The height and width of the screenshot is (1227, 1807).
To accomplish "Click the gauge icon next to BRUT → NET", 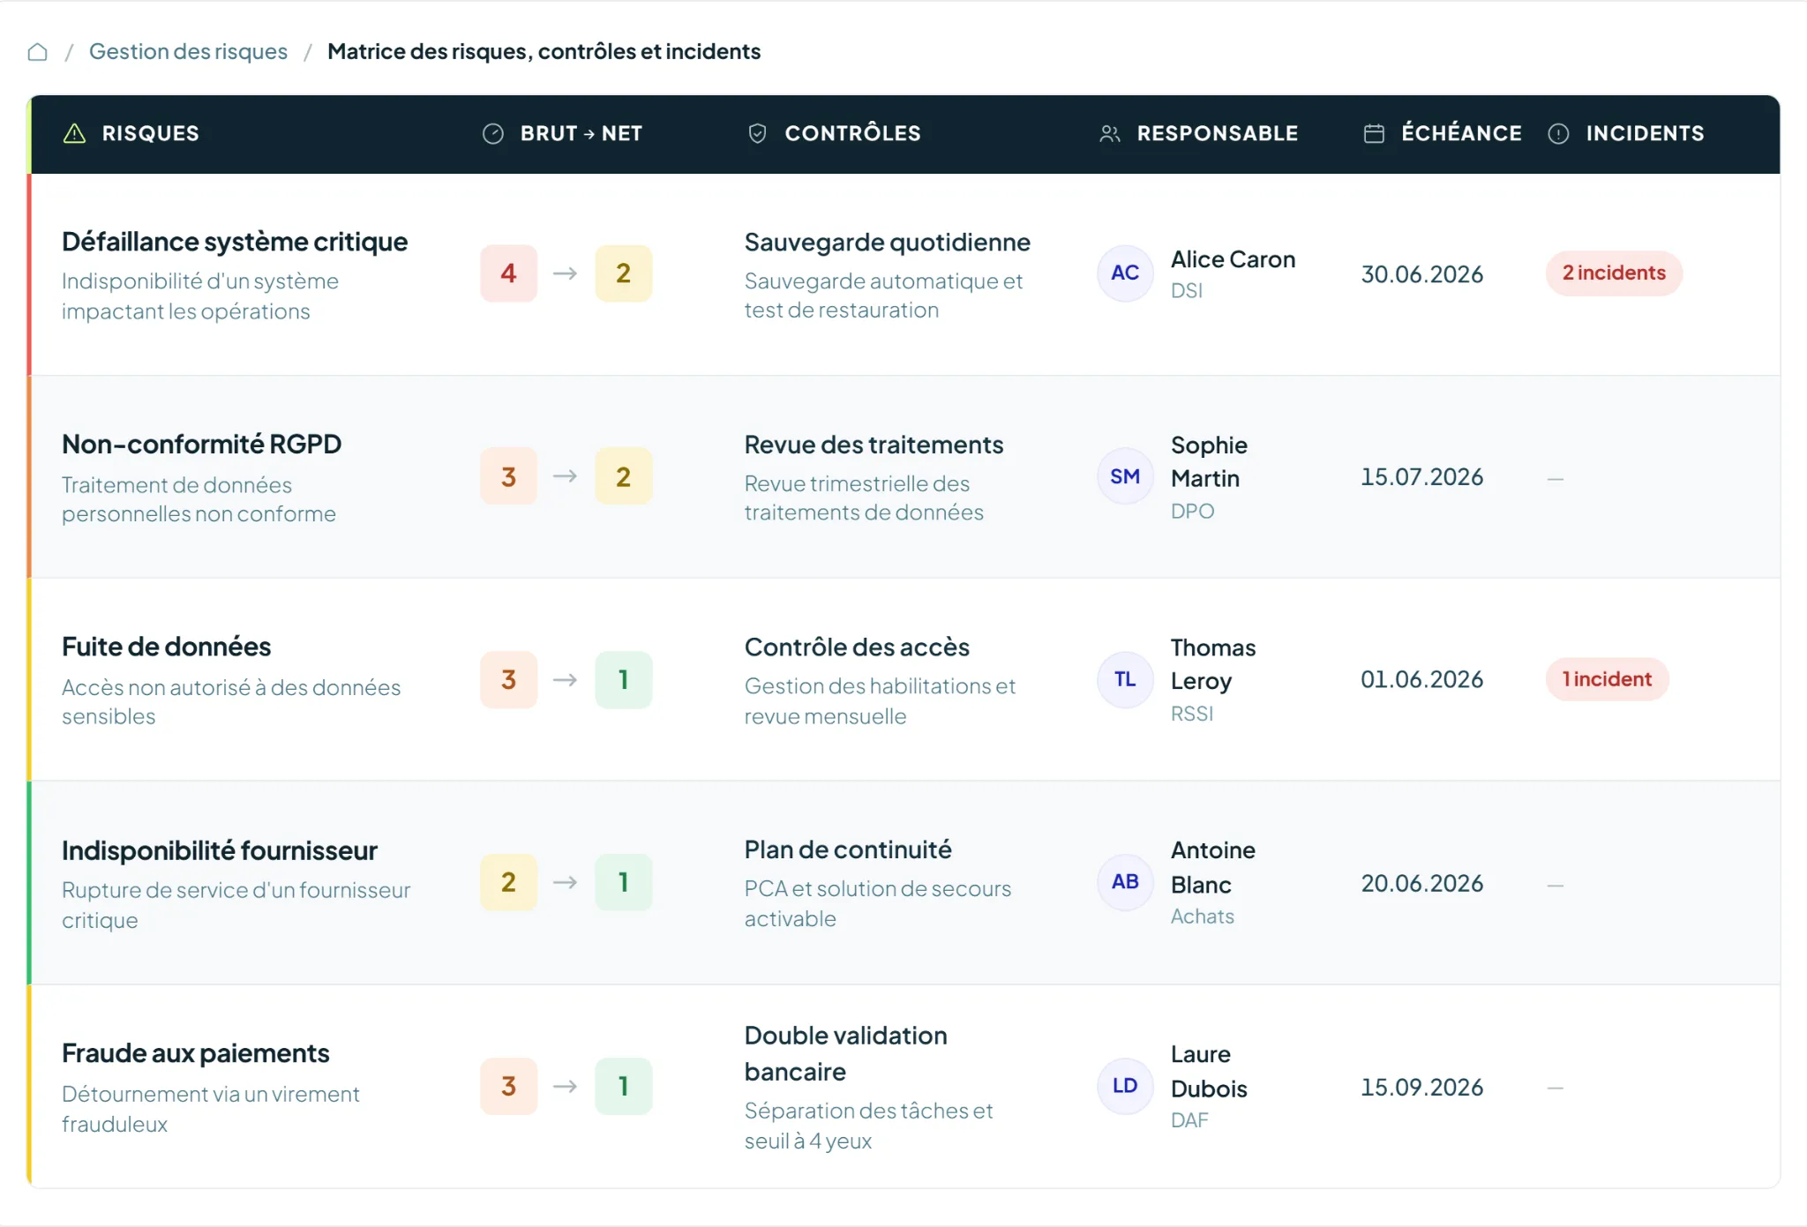I will tap(493, 133).
